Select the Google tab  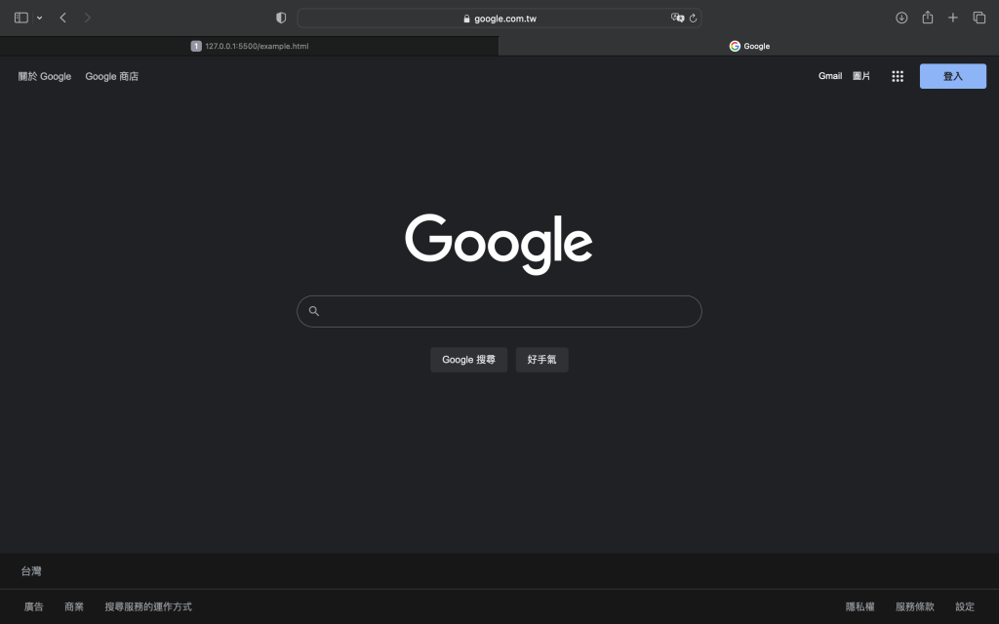point(748,46)
